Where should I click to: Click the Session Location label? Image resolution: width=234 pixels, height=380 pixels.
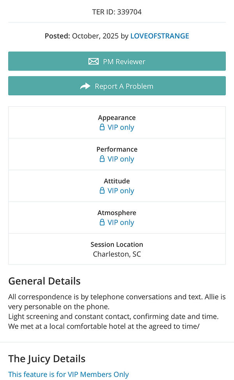coord(117,244)
